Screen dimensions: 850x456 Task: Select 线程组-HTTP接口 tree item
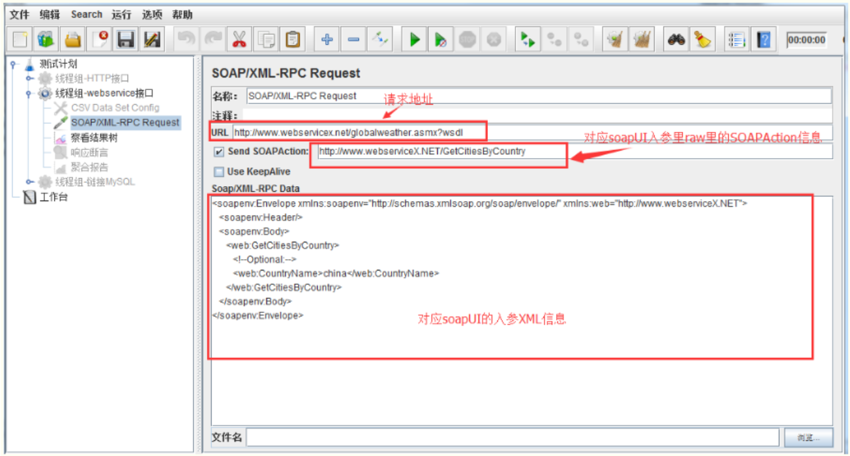(x=92, y=79)
